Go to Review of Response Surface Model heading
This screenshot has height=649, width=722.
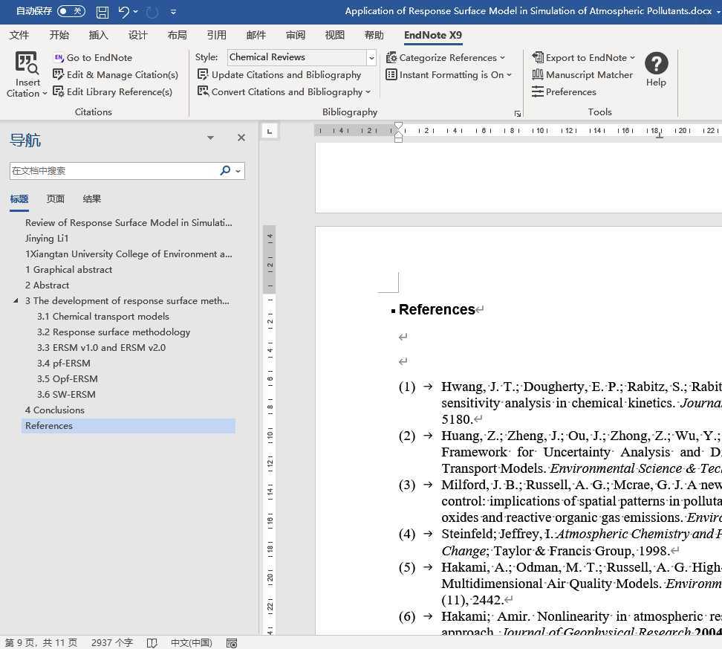[129, 222]
